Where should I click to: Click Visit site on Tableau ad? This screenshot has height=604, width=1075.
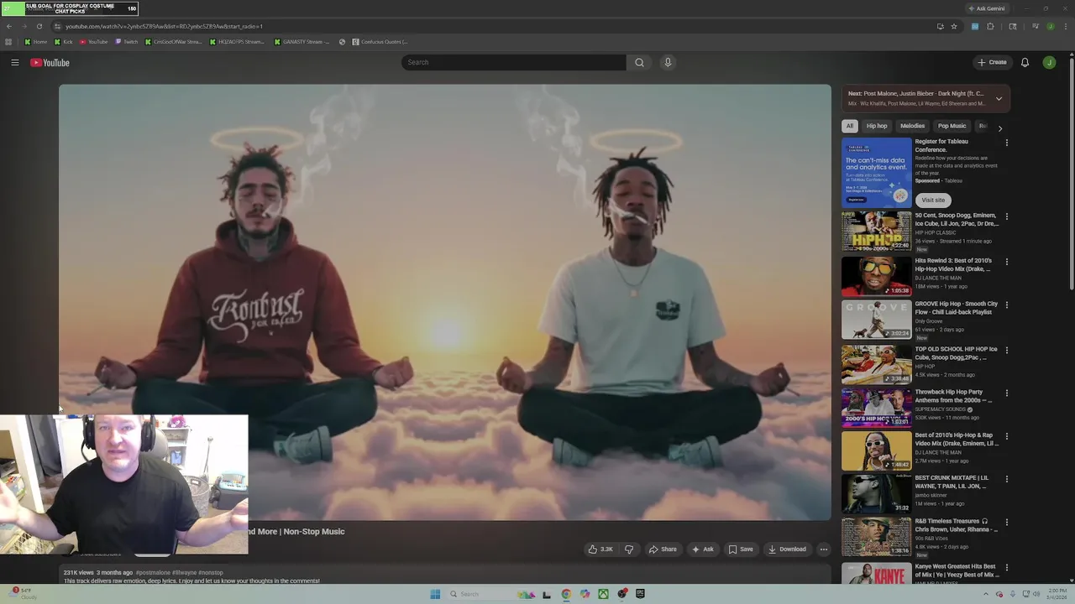tap(933, 200)
